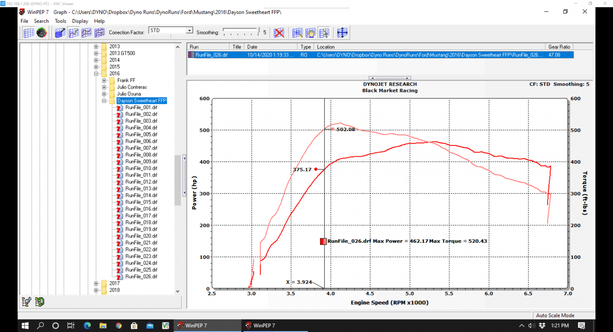Activate the magnifier zoom graph tool
613x332 pixels.
coord(298,32)
